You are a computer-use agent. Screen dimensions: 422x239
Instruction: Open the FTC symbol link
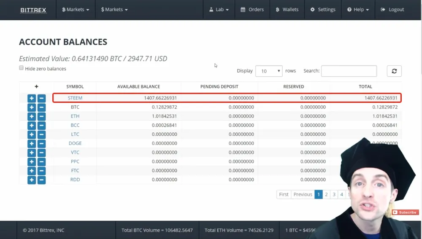(75, 170)
